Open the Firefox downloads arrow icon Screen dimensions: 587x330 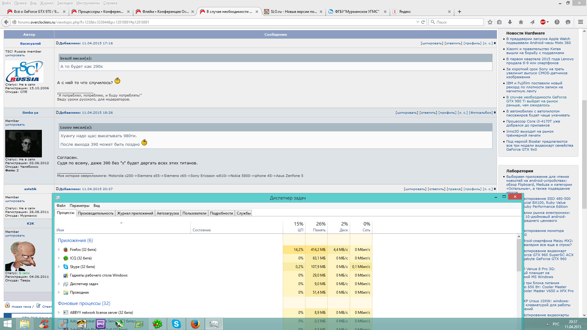pyautogui.click(x=510, y=22)
